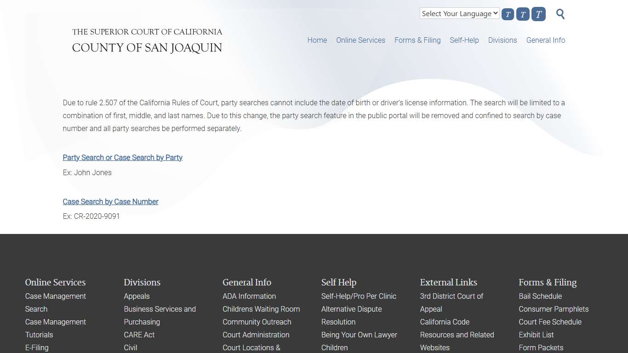Open the Home menu item

[x=317, y=40]
